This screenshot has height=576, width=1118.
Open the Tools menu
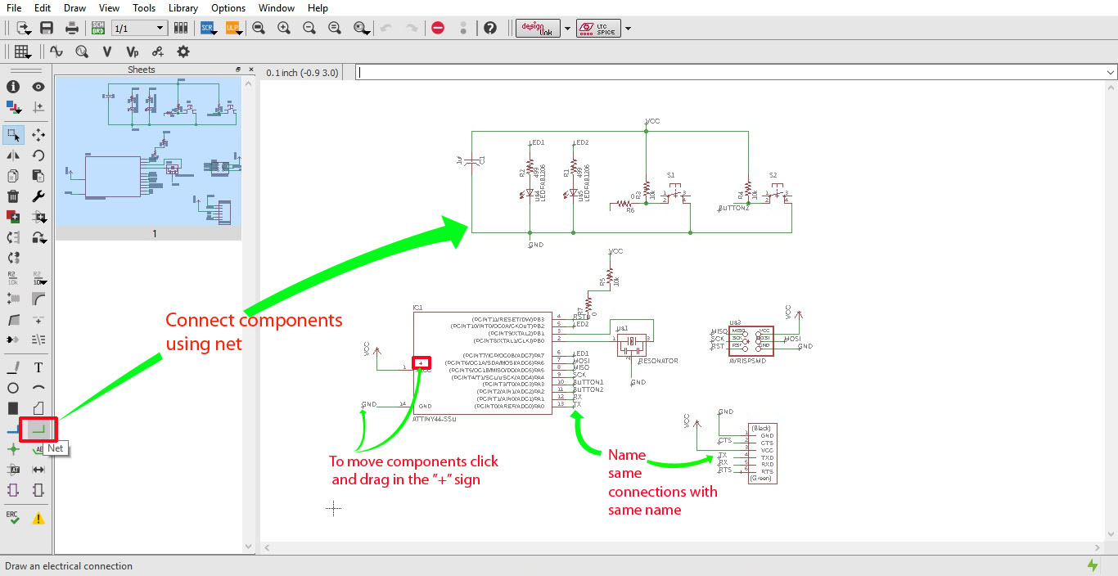pyautogui.click(x=144, y=7)
